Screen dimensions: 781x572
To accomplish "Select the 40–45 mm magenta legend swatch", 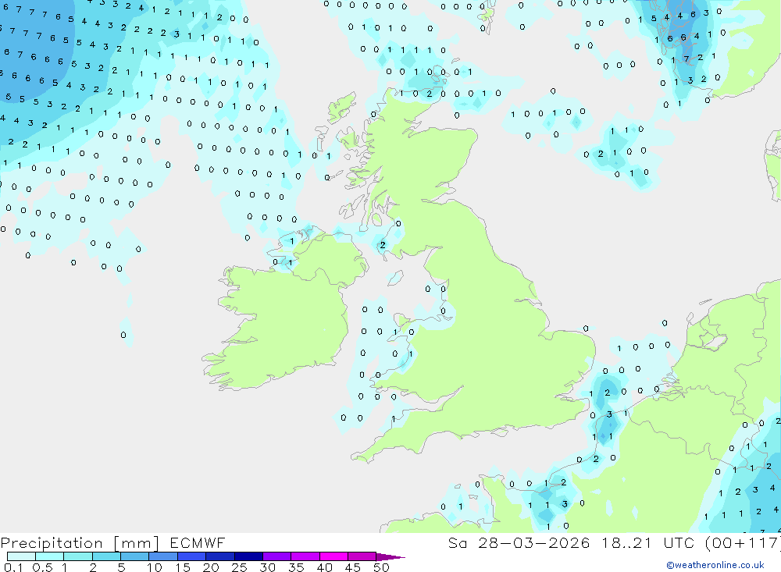I will click(333, 556).
